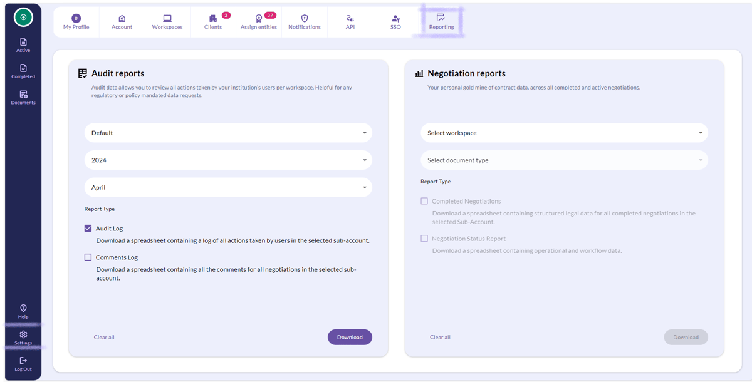Click the Account tab icon
Screen dimensions: 752x382
pos(122,18)
